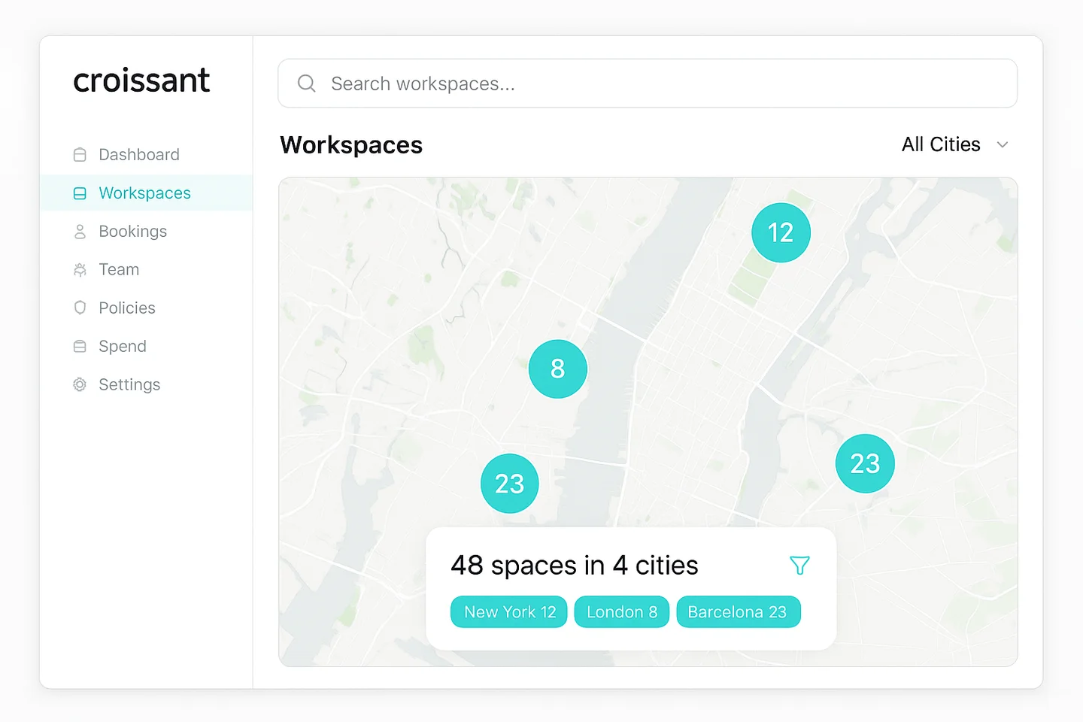Image resolution: width=1083 pixels, height=722 pixels.
Task: Click the Team icon in sidebar
Action: click(80, 270)
